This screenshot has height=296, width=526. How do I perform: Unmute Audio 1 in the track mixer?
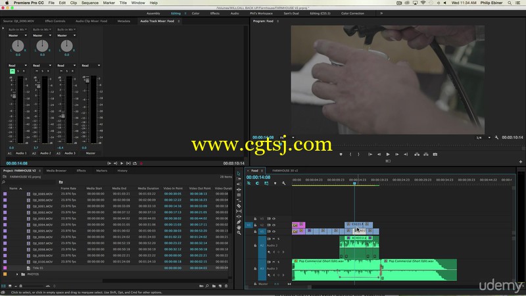pyautogui.click(x=12, y=71)
